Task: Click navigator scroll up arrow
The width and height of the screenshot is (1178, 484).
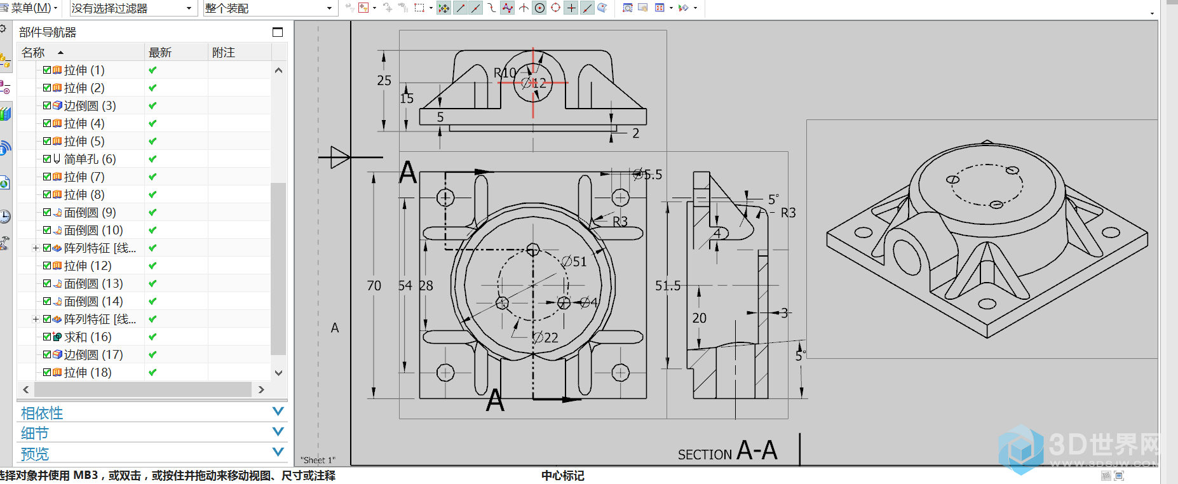Action: [278, 70]
